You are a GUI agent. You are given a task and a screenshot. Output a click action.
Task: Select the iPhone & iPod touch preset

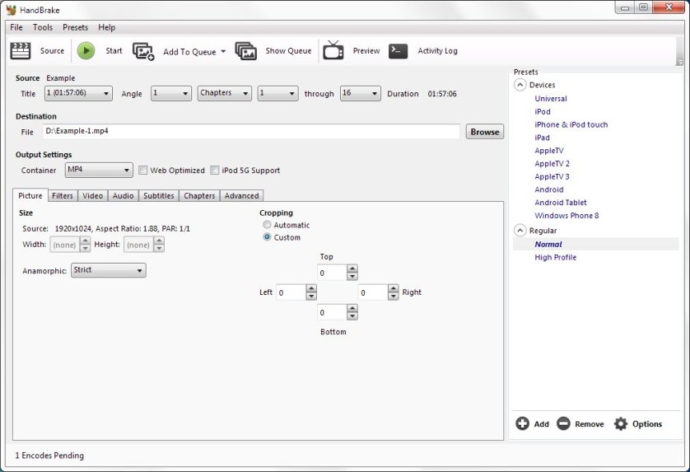(571, 124)
